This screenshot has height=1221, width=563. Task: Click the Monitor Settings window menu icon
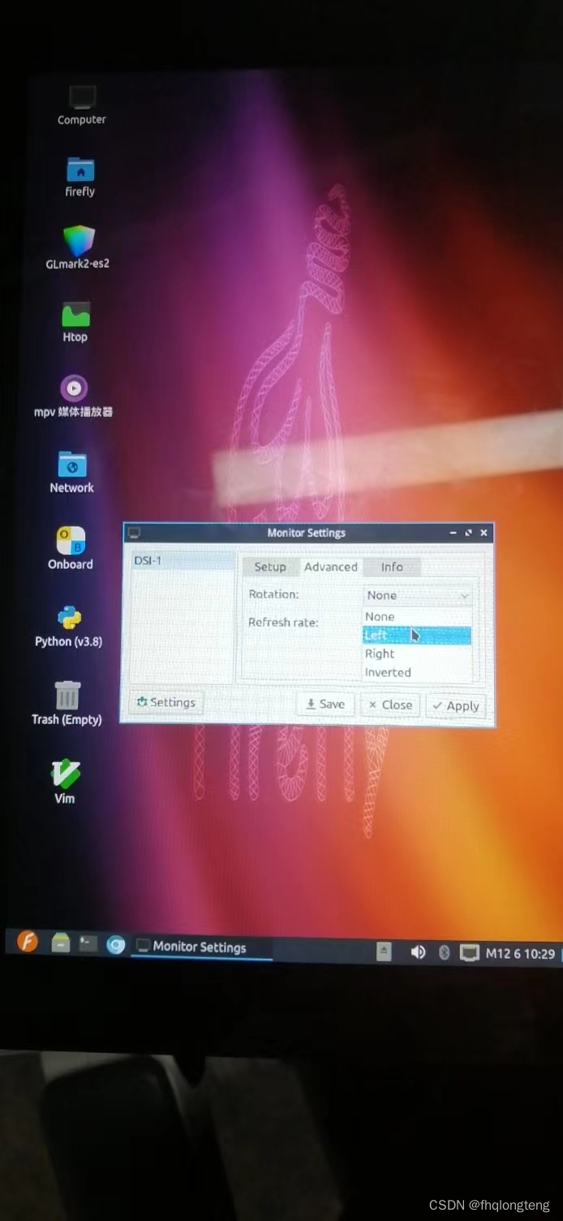click(x=135, y=533)
